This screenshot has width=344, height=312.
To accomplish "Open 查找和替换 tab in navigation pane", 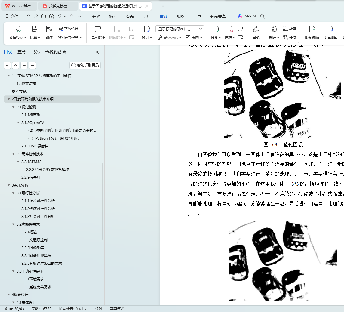I will click(56, 52).
